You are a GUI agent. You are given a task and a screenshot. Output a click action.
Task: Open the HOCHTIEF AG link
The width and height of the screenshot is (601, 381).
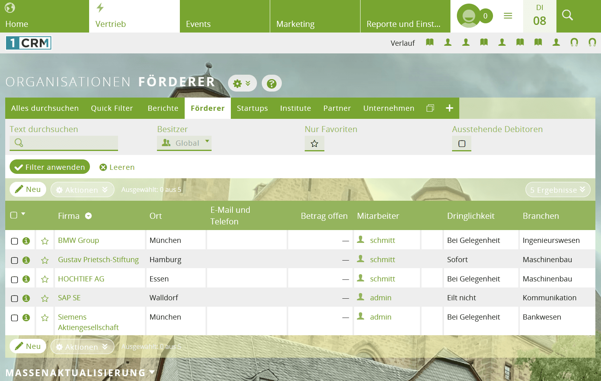81,279
